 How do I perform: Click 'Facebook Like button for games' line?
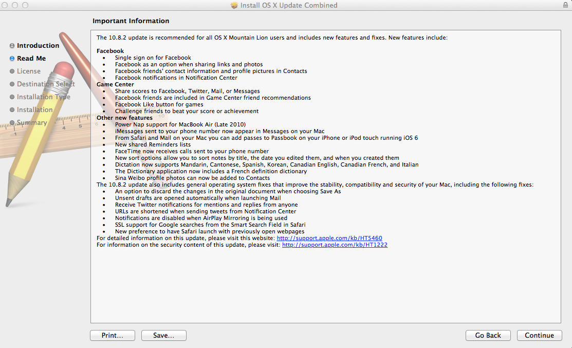click(159, 104)
